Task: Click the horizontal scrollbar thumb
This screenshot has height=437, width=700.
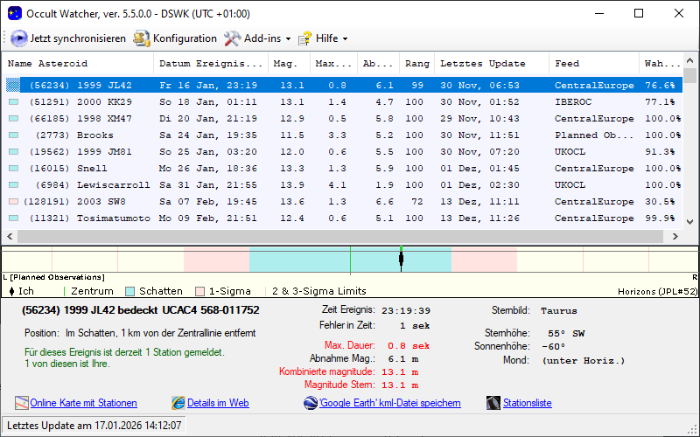Action: tap(340, 236)
